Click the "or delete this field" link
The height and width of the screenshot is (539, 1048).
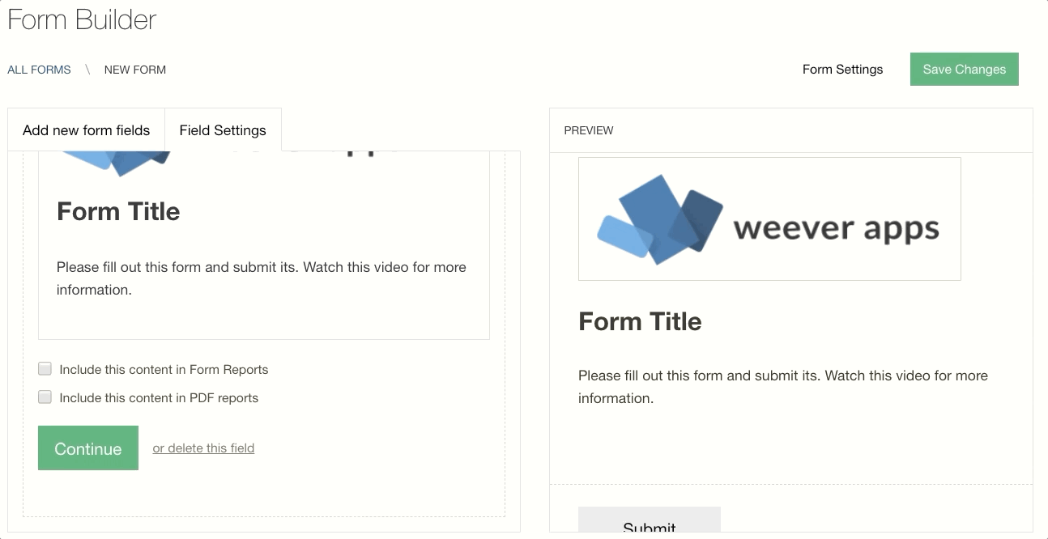203,448
